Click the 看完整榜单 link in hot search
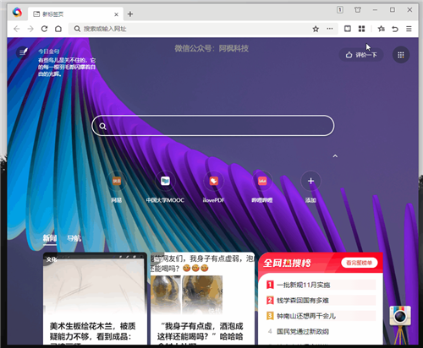The image size is (423, 348). pos(360,263)
